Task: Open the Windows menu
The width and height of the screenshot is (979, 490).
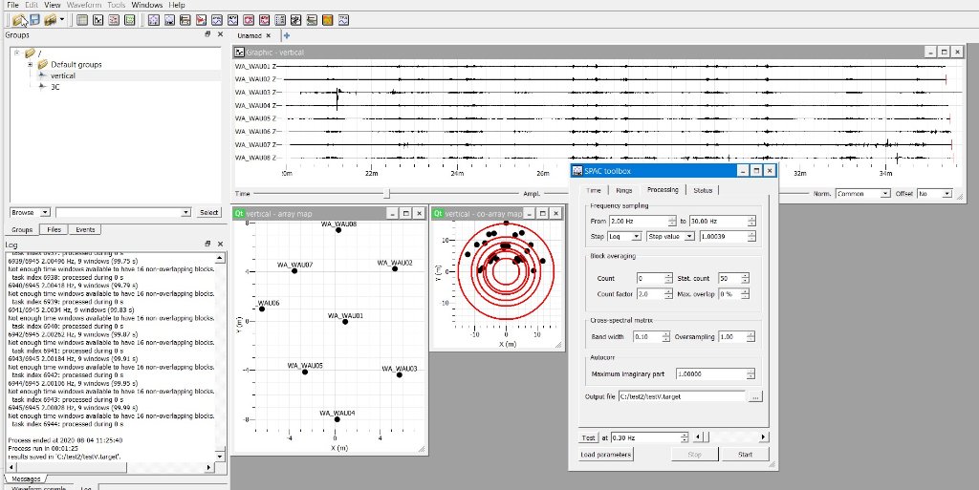Action: (146, 5)
